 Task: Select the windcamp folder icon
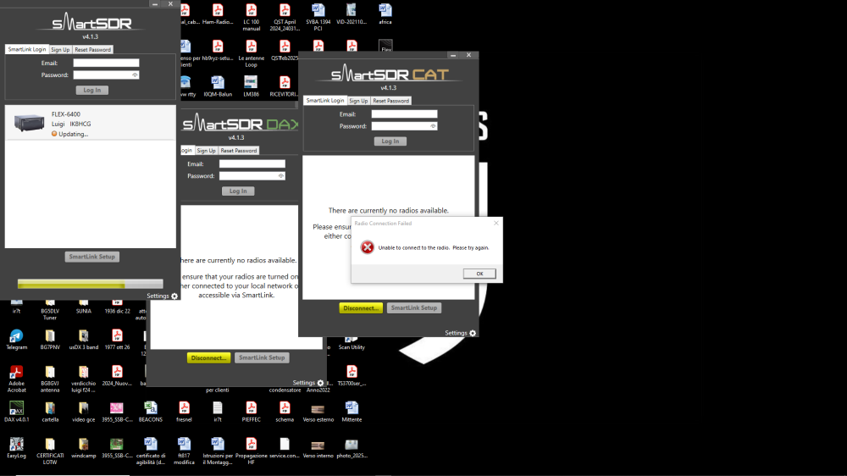[83, 448]
